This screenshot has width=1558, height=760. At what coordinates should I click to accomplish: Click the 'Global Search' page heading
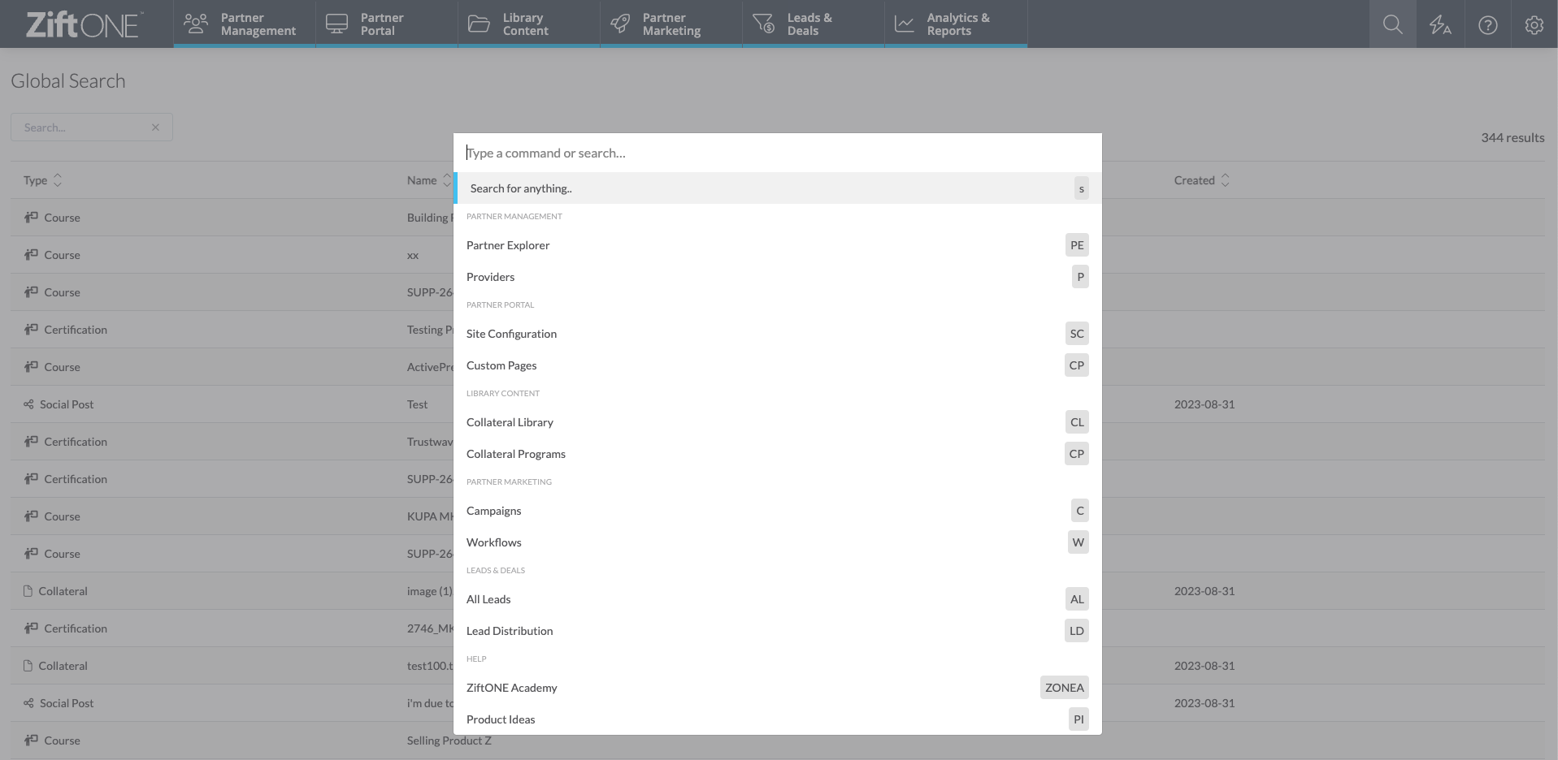[68, 81]
